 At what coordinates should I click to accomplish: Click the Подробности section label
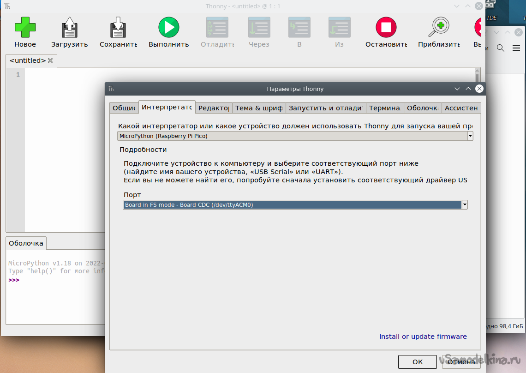(x=143, y=150)
